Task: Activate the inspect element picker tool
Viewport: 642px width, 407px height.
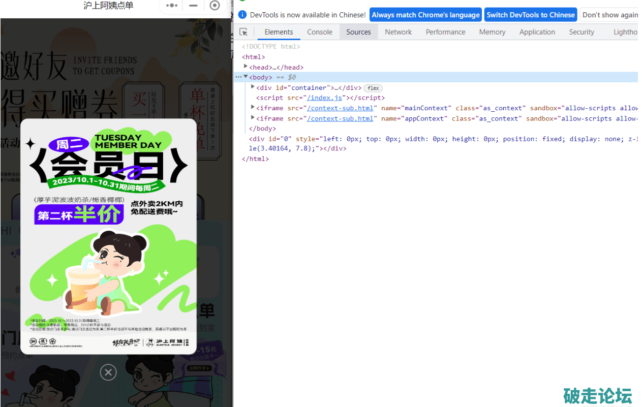Action: point(243,32)
